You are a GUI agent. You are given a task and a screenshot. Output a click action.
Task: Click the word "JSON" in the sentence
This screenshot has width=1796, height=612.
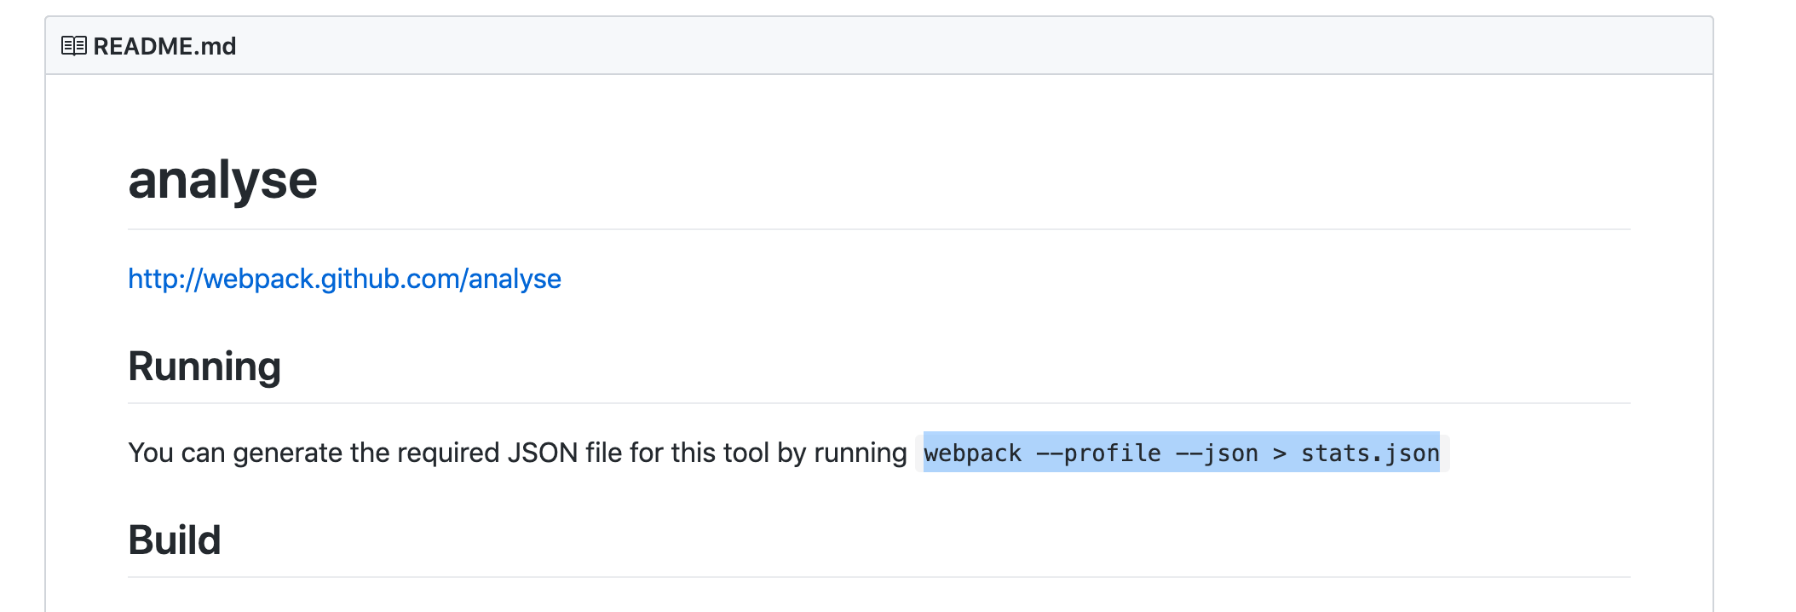543,453
